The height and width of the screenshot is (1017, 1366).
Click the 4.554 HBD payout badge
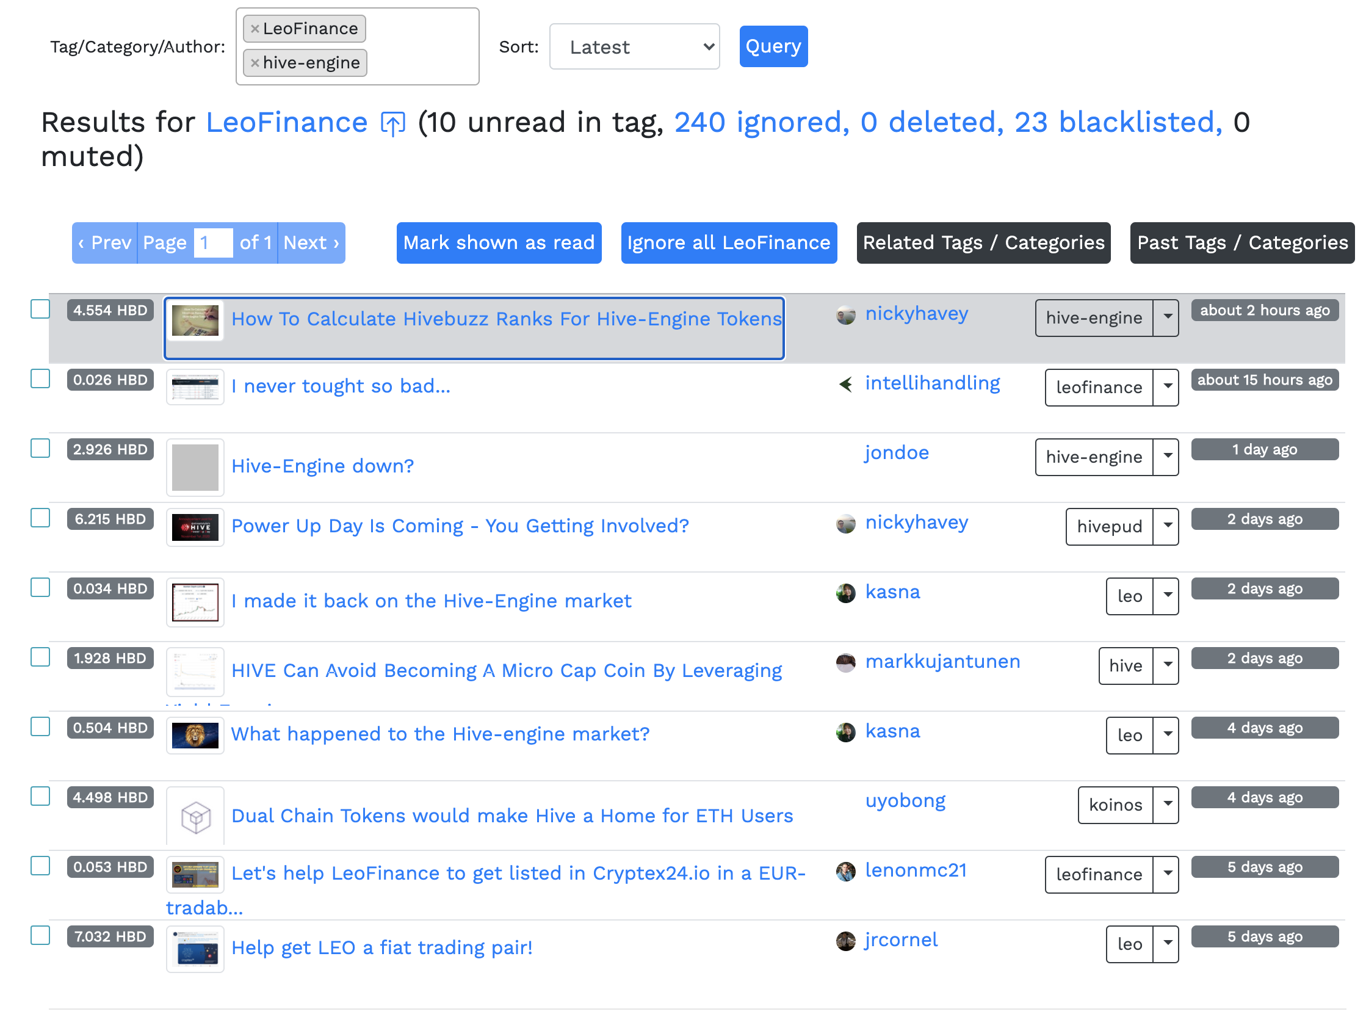pos(110,310)
